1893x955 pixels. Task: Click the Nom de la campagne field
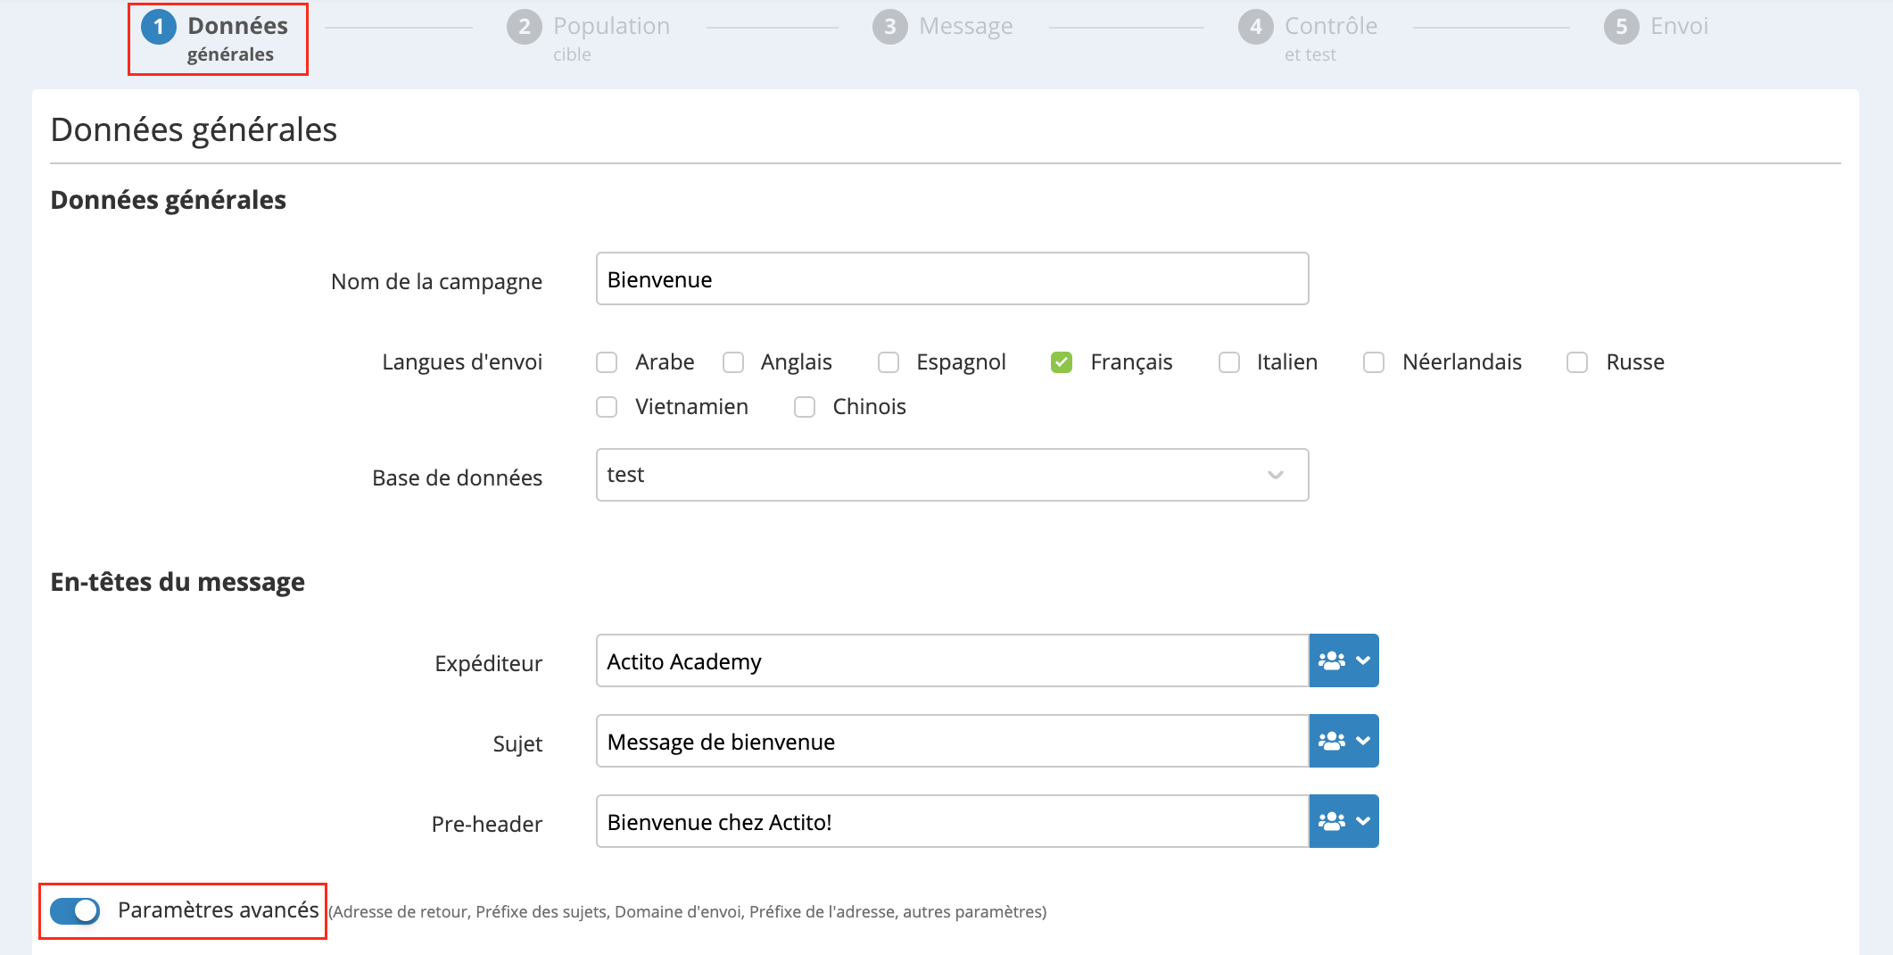pos(952,278)
